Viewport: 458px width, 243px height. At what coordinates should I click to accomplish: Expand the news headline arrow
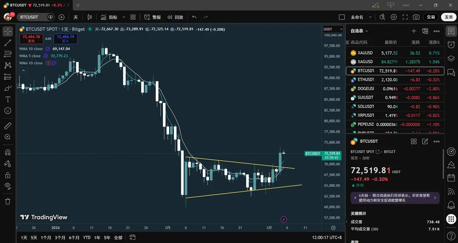[x=435, y=198]
